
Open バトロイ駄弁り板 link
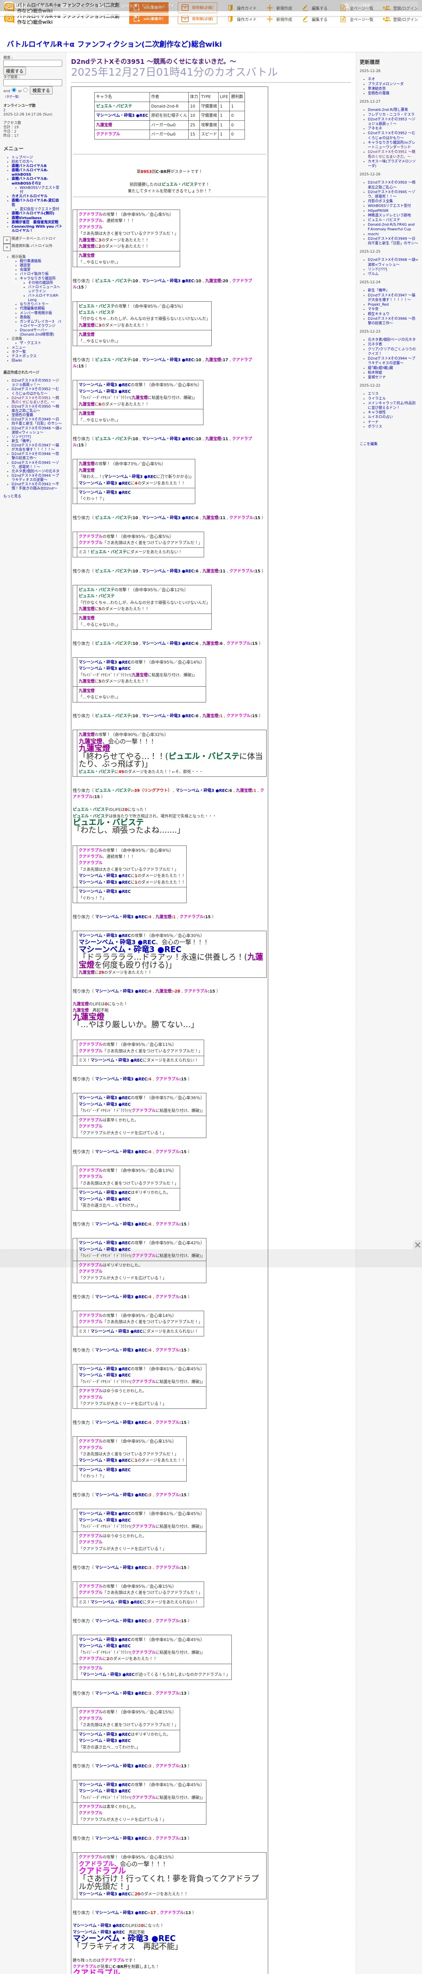click(x=34, y=274)
